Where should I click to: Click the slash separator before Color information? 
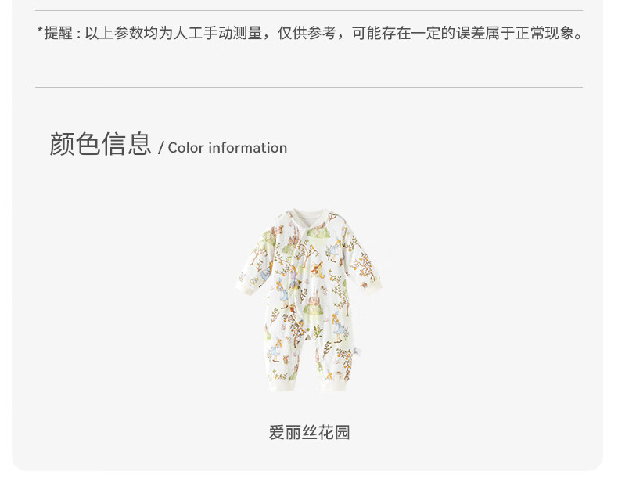click(x=161, y=148)
